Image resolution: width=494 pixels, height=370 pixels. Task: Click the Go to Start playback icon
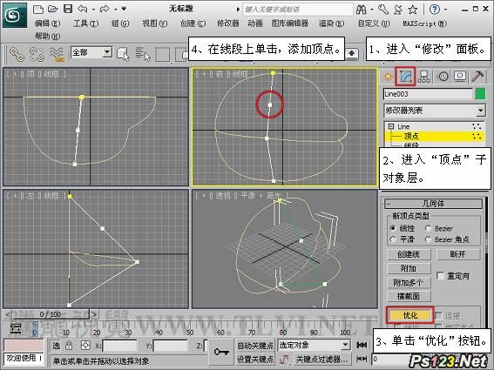[x=362, y=346]
